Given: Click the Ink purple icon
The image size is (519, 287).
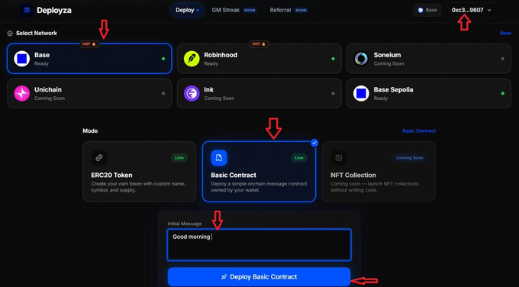Looking at the screenshot, I should [x=192, y=93].
